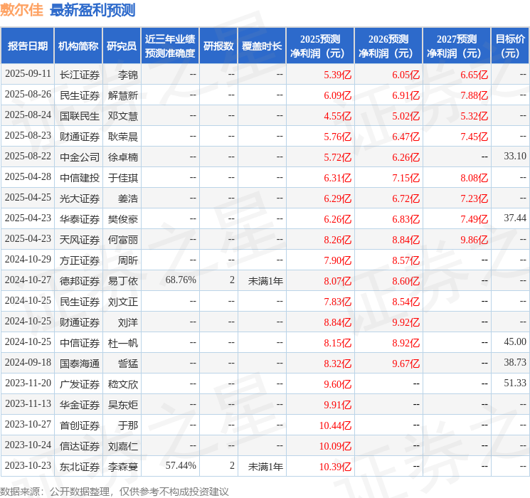
Task: Select analyst 于佳琪
Action: point(122,178)
